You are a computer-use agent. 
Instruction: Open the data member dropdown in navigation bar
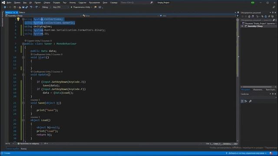(x=198, y=16)
